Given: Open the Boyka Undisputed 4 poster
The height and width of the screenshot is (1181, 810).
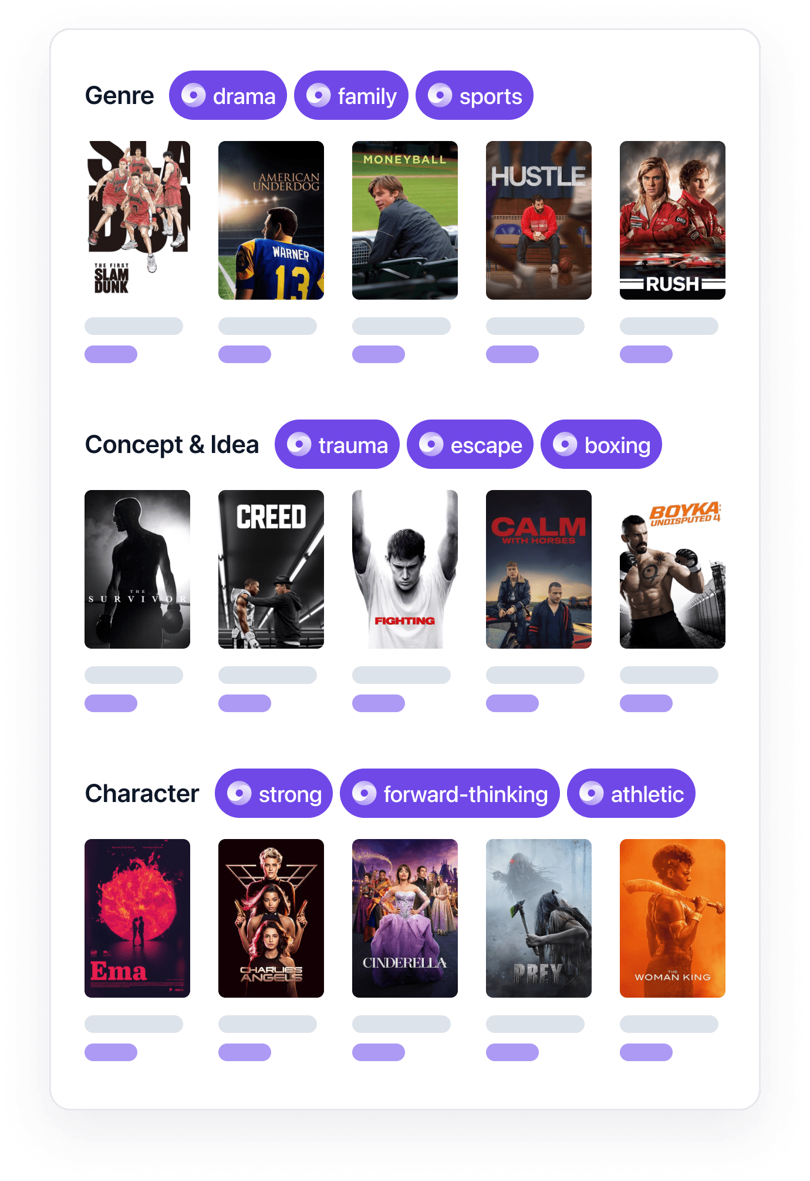Looking at the screenshot, I should (673, 569).
